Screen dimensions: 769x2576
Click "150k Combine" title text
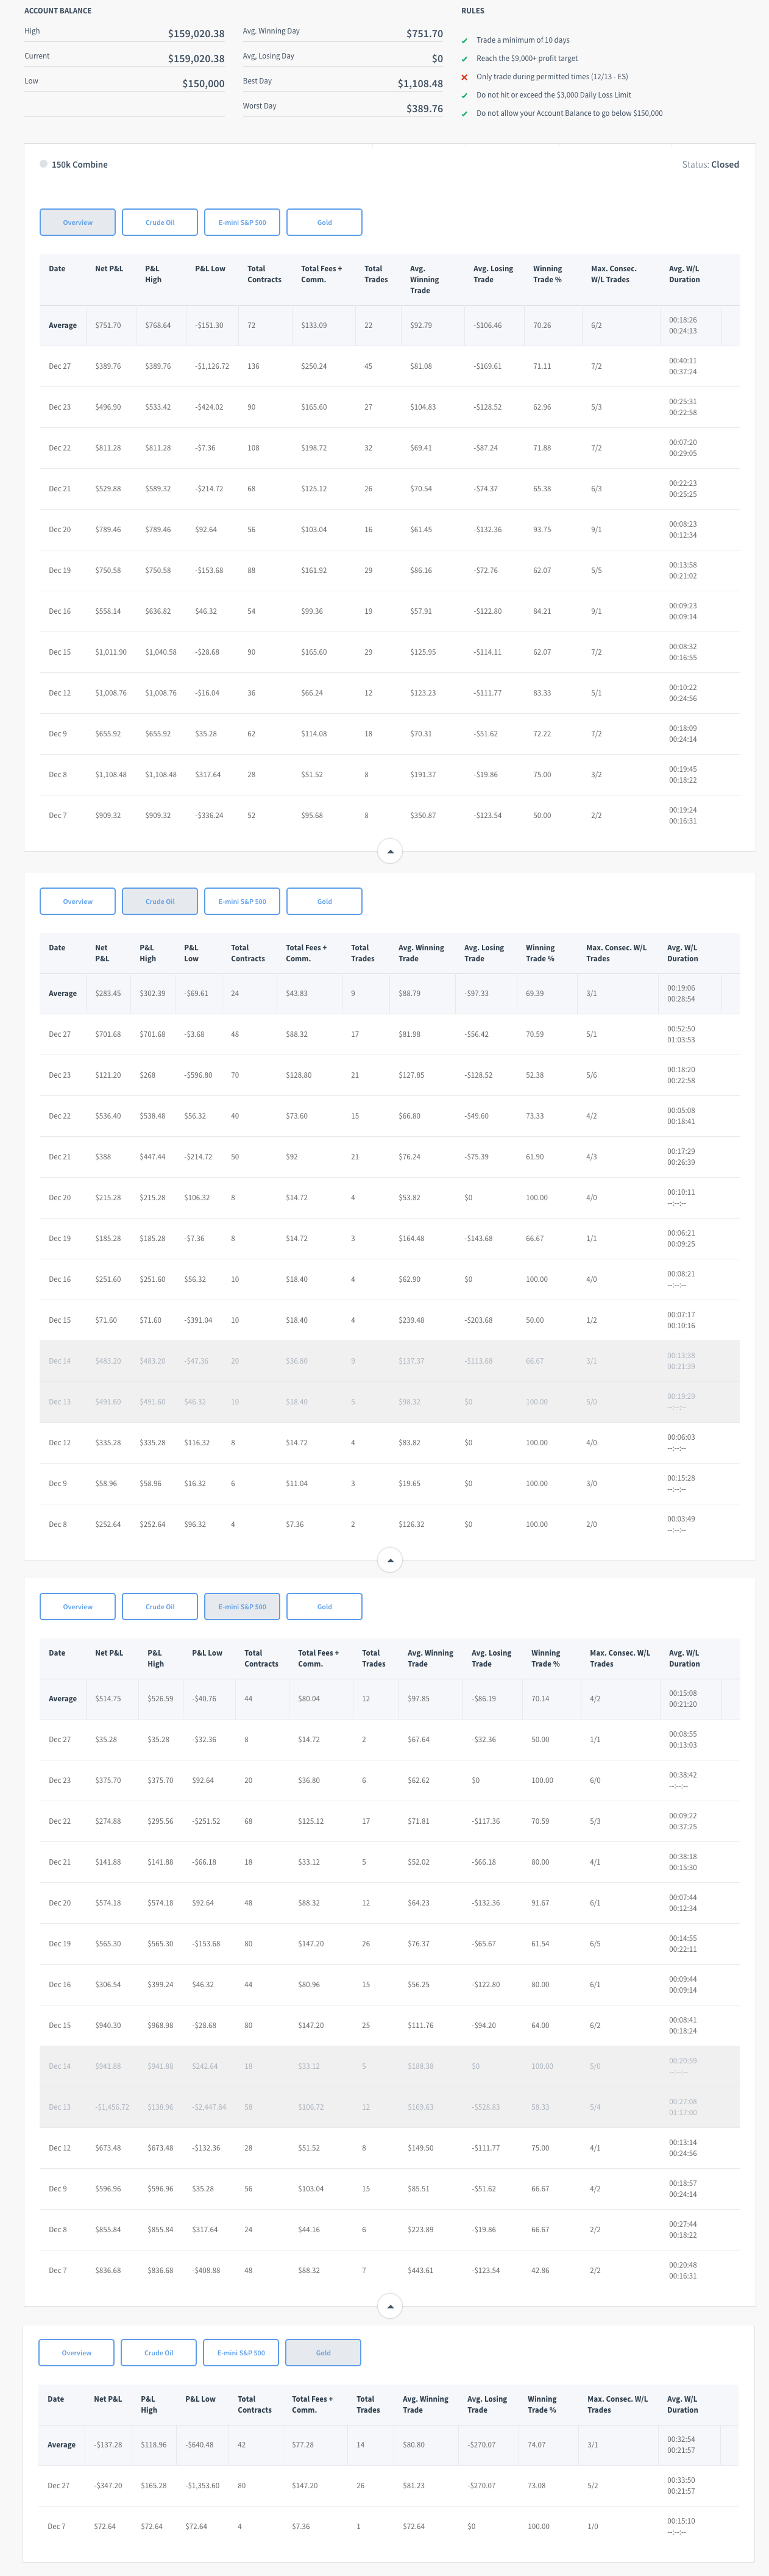coord(80,165)
